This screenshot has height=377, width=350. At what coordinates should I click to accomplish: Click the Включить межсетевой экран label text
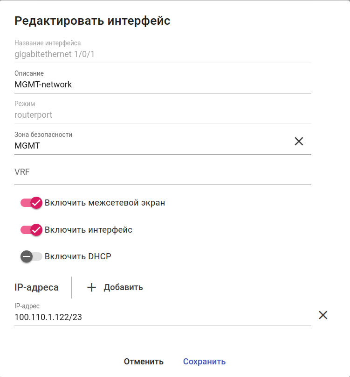pos(105,203)
